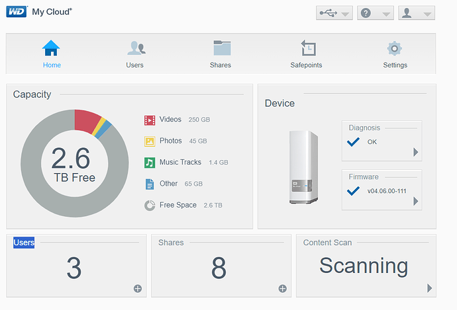Click the WD logo
This screenshot has height=310, width=457.
click(x=17, y=12)
